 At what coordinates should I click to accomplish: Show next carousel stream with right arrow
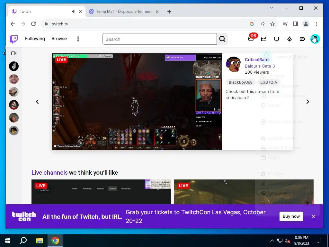click(307, 102)
